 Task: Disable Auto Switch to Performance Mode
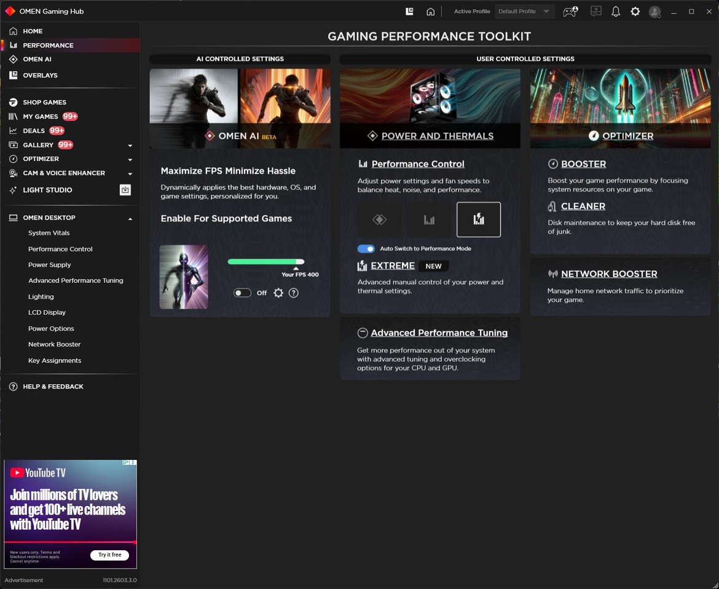click(366, 248)
